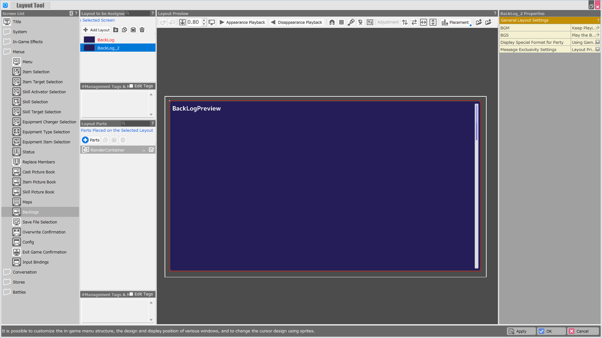Collapse the Screen List panel arrow

click(x=71, y=13)
